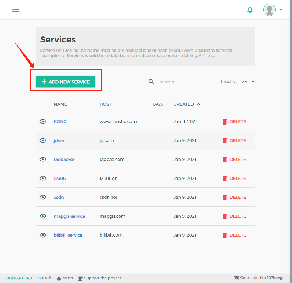This screenshot has height=283, width=292.
Task: Open the hamburger navigation menu
Action: (16, 10)
